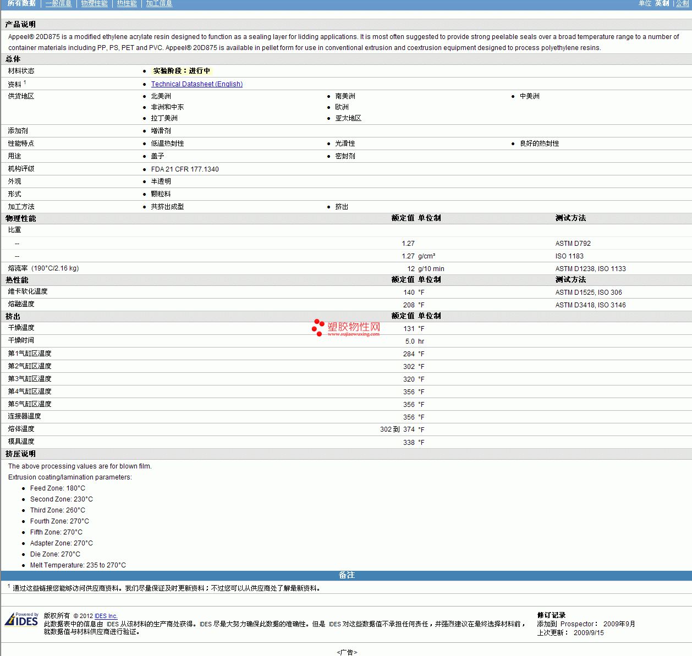This screenshot has width=692, height=656.
Task: Click the 南美洲 region item
Action: (345, 96)
